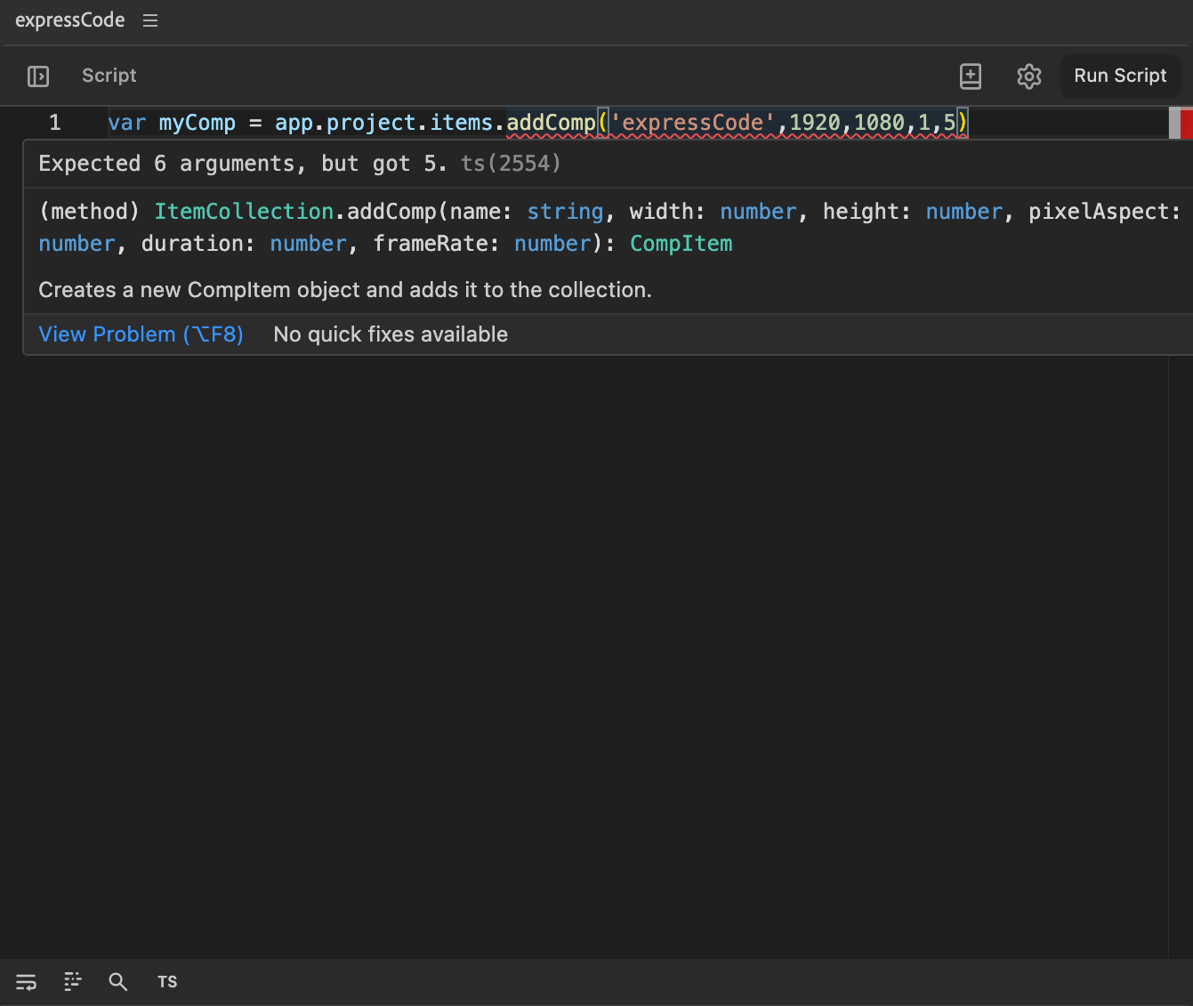Open the expressCode panel hamburger menu
This screenshot has height=1006, width=1193.
pyautogui.click(x=150, y=20)
